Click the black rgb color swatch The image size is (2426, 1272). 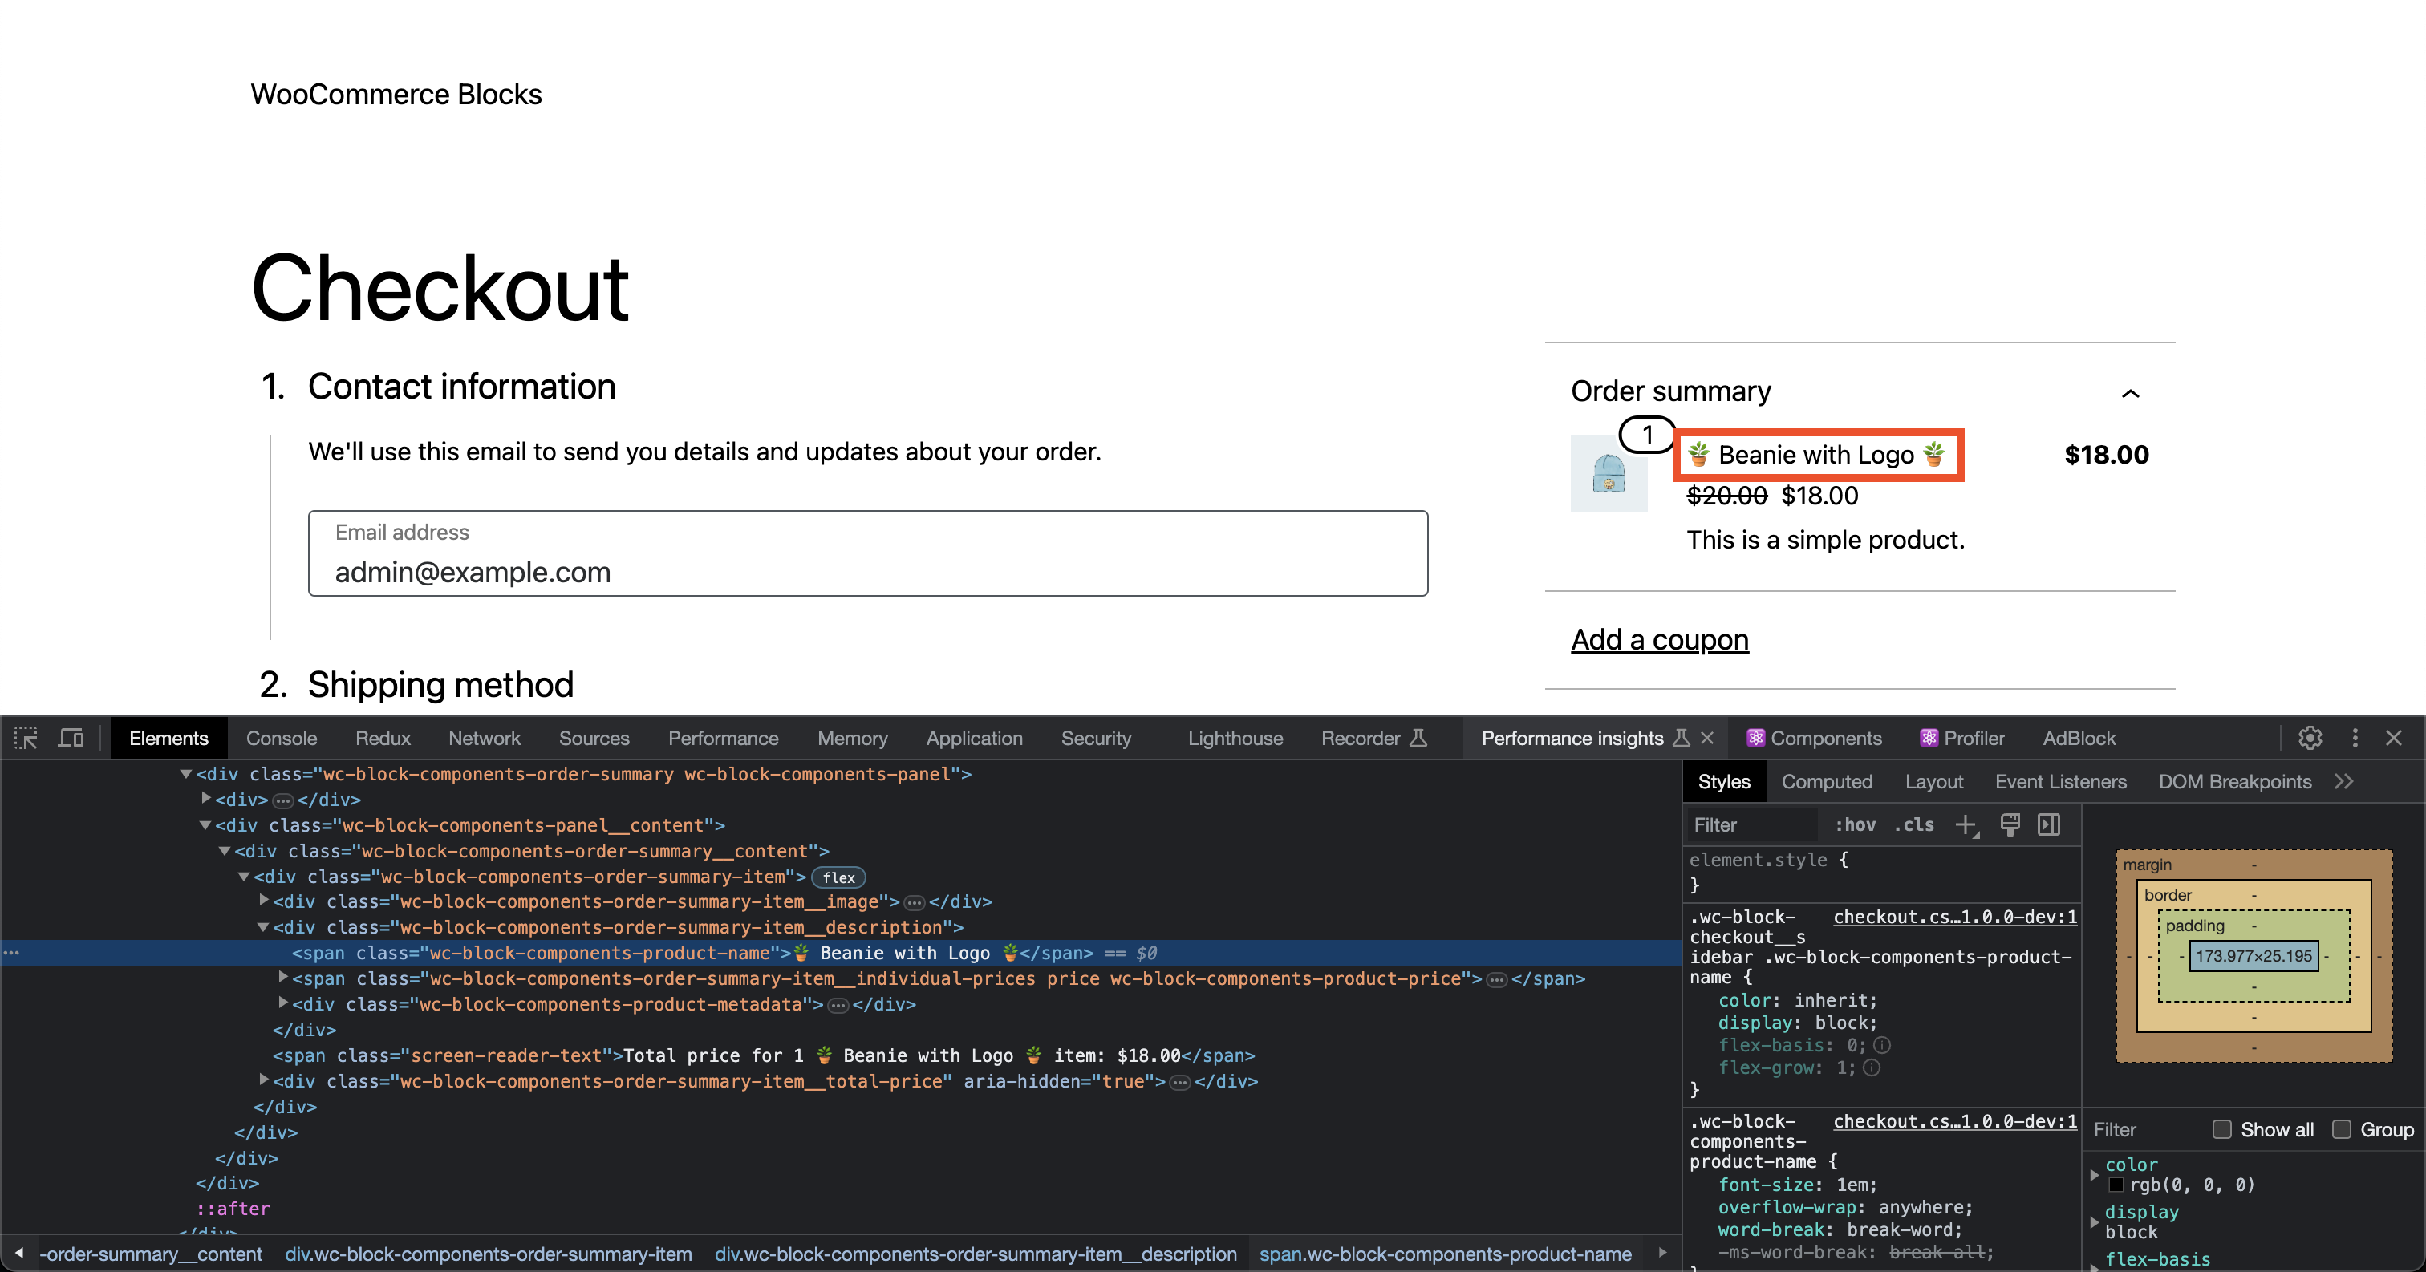tap(2117, 1187)
